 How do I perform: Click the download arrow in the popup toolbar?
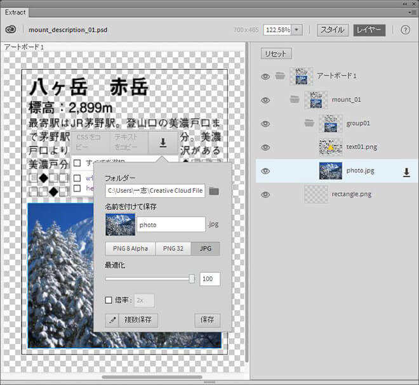163,143
